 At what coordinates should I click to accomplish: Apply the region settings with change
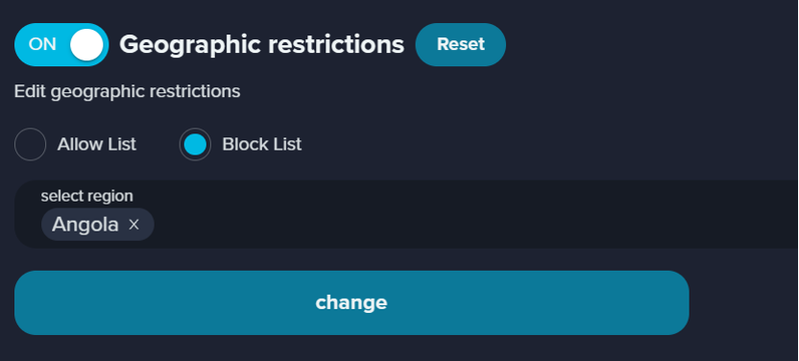point(351,302)
